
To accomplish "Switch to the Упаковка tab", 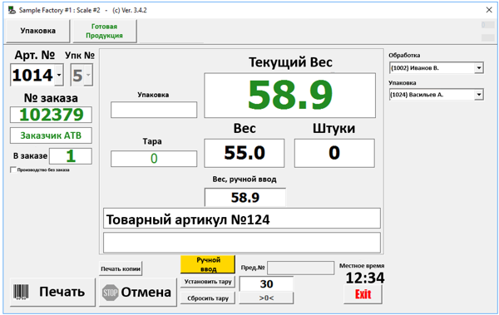I will point(38,31).
